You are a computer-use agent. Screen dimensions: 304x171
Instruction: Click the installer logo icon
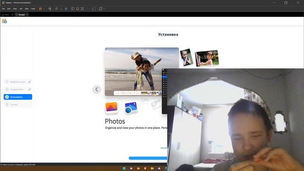4,21
